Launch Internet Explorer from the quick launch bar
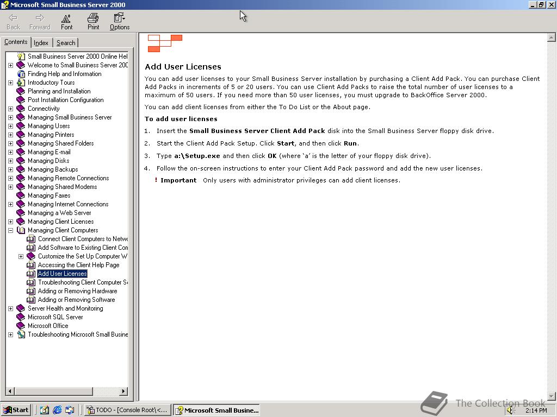The height and width of the screenshot is (417, 557). (x=57, y=410)
